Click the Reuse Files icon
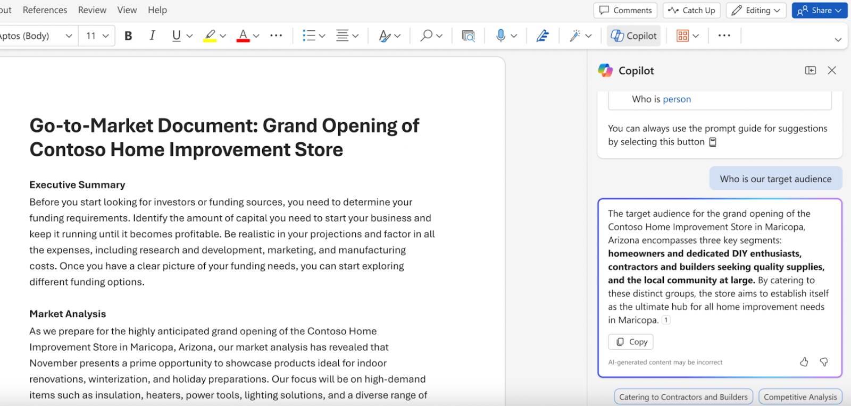 point(468,36)
